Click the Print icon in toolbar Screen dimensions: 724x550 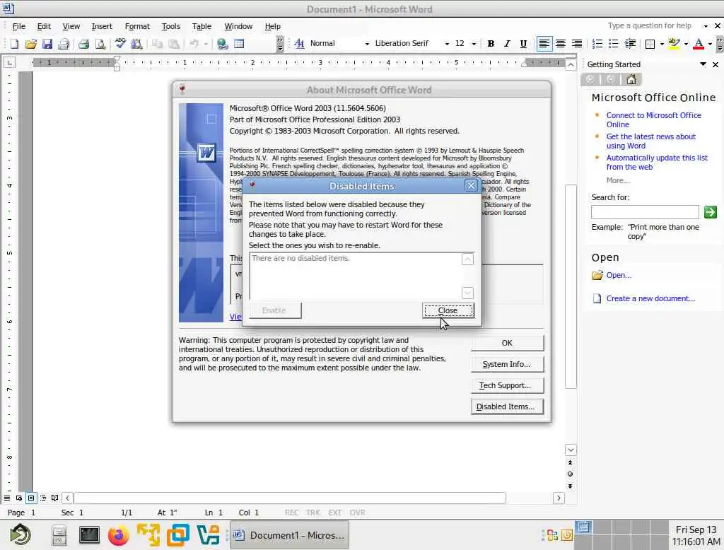83,44
